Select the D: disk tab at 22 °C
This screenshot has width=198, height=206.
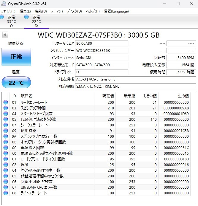(x=37, y=21)
